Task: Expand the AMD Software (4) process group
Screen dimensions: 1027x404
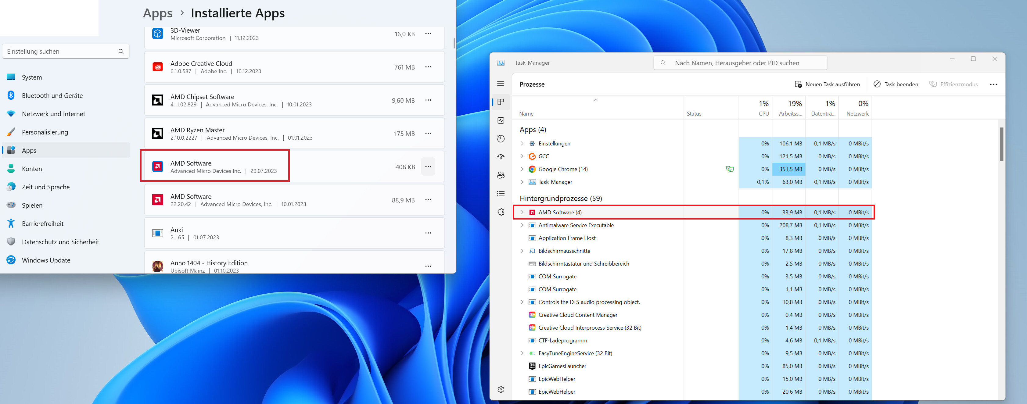Action: tap(522, 212)
